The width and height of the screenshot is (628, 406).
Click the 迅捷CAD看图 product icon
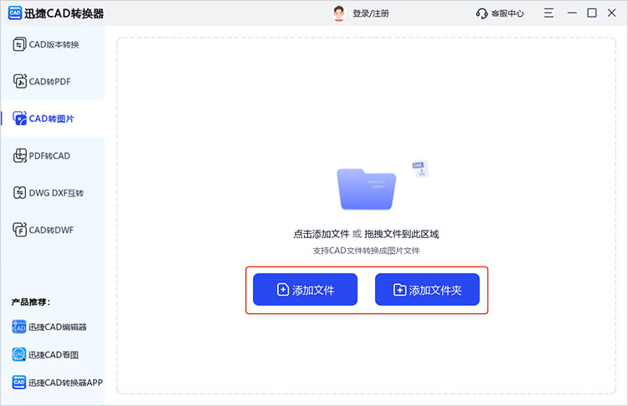pyautogui.click(x=18, y=354)
